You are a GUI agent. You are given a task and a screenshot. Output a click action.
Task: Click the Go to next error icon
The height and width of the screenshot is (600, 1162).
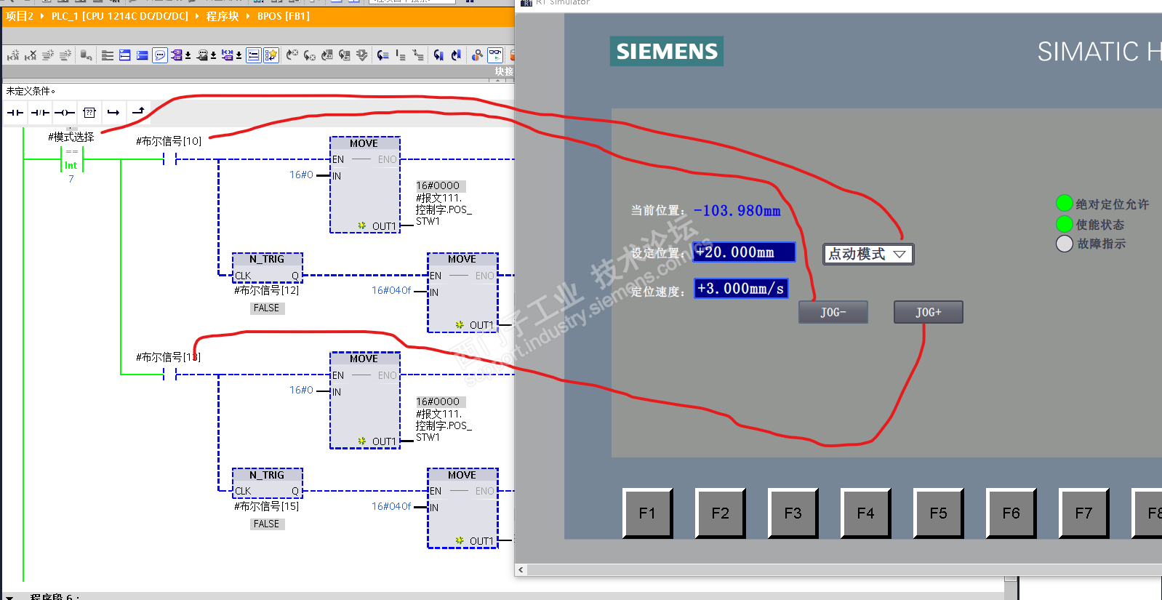click(x=310, y=55)
